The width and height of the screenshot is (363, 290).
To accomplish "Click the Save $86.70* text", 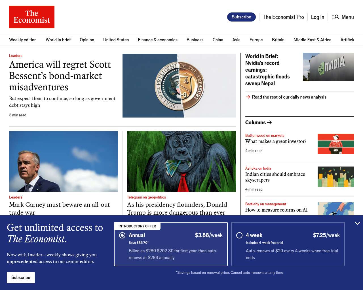I will coord(139,243).
